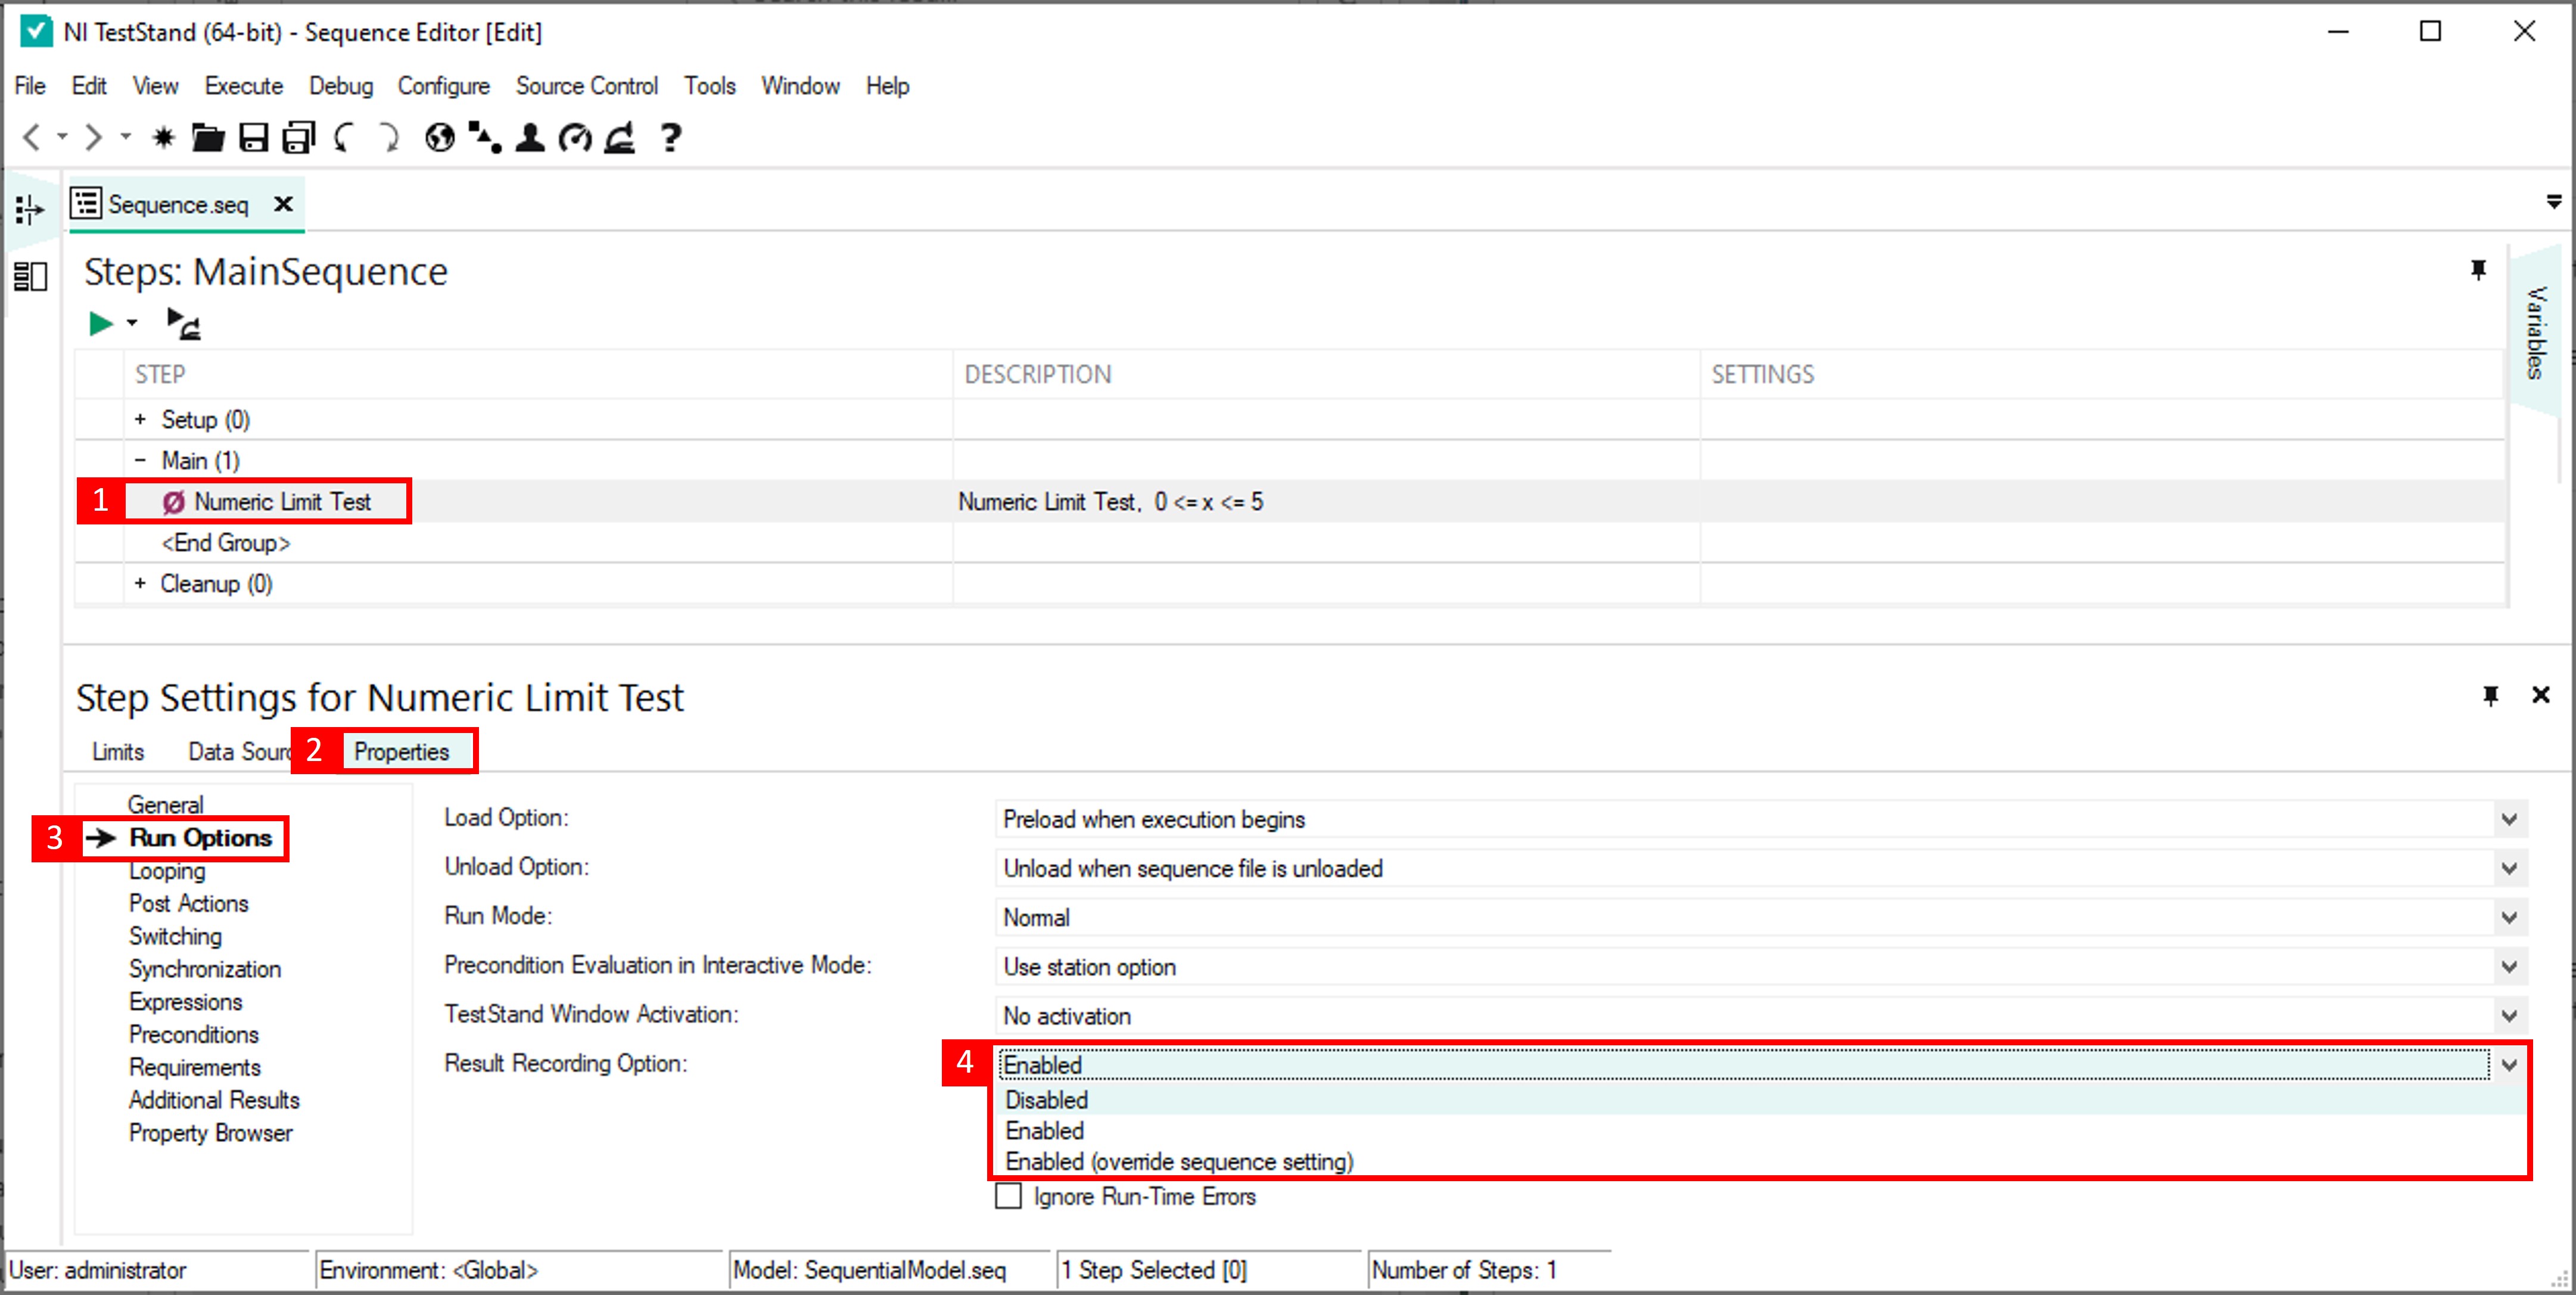
Task: Close the Step Settings pane
Action: 2541,695
